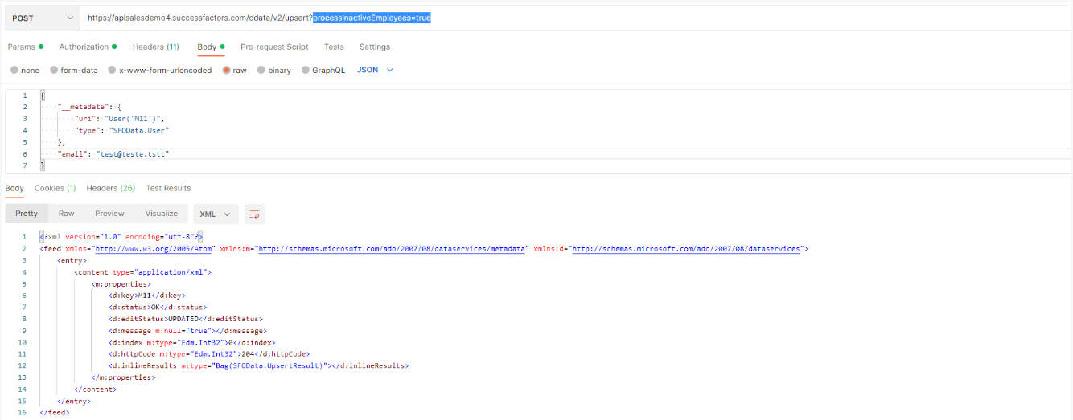The height and width of the screenshot is (420, 1073).
Task: Click the content type="application/xml" line
Action: click(143, 272)
